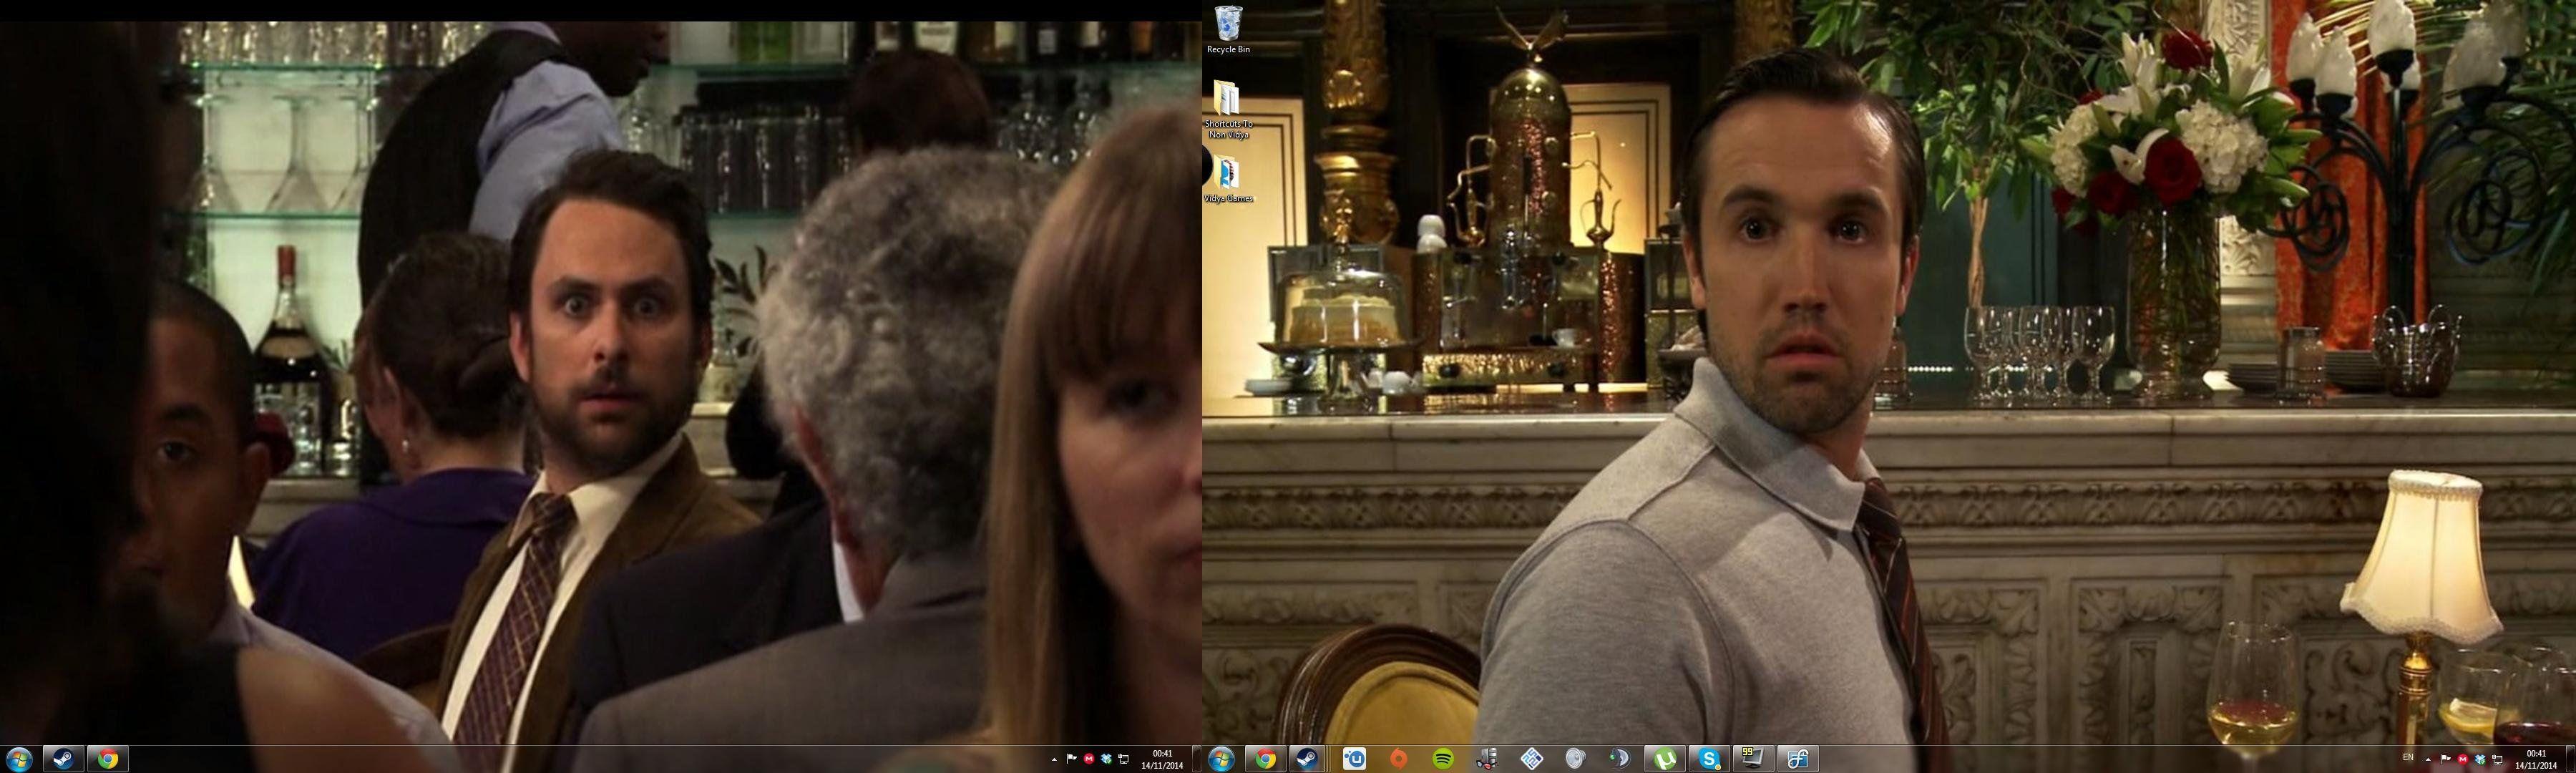
Task: Open the computer with 3D glasses icon
Action: click(1487, 759)
